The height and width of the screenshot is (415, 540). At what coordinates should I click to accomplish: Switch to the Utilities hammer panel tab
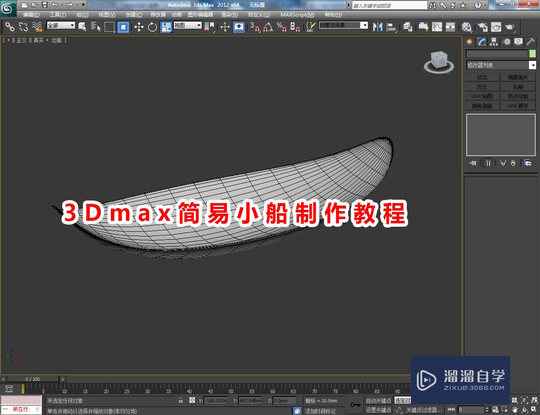click(531, 42)
